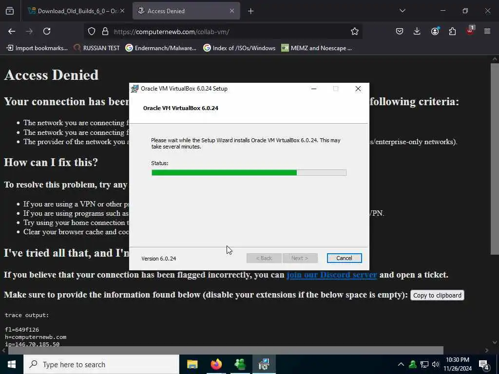Click the Access Denied page heading

pyautogui.click(x=51, y=75)
